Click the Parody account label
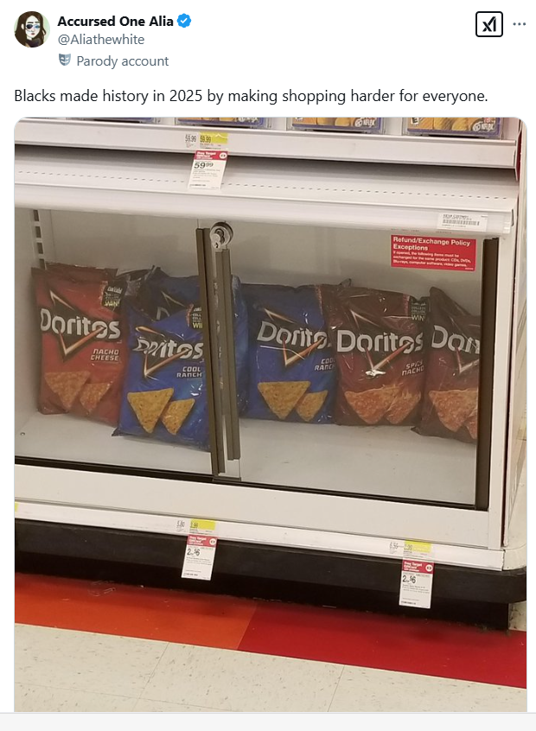This screenshot has width=536, height=731. (122, 61)
